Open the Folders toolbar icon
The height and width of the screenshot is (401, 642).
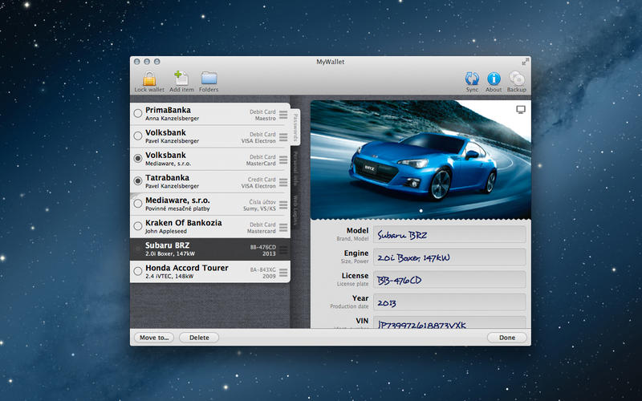pos(209,78)
